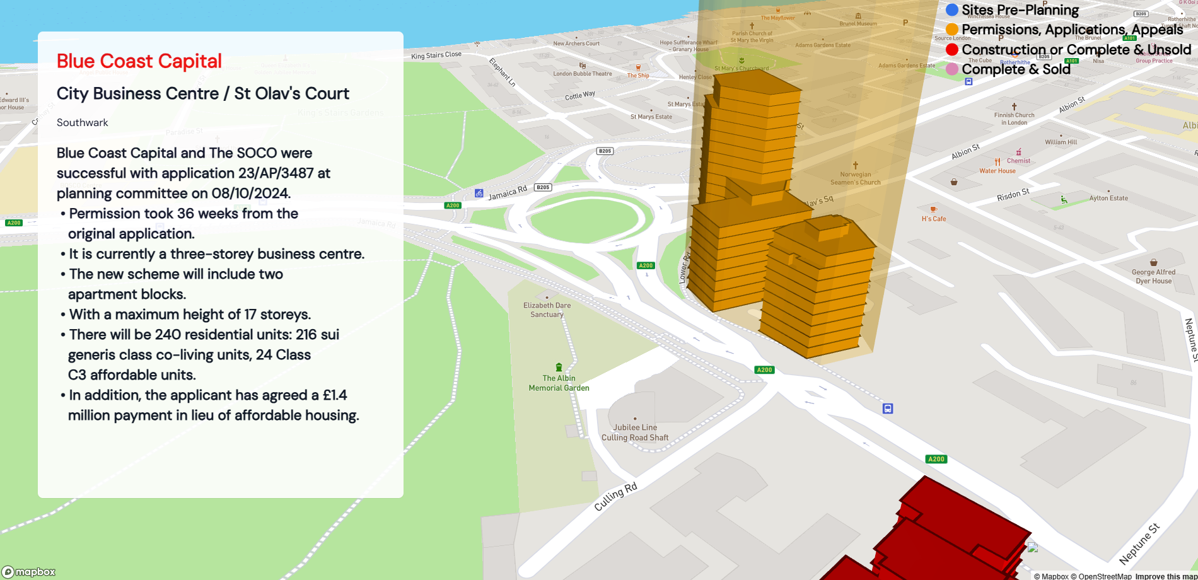The width and height of the screenshot is (1198, 580).
Task: Select Construction or Complete & Unsold legend label
Action: point(1076,49)
